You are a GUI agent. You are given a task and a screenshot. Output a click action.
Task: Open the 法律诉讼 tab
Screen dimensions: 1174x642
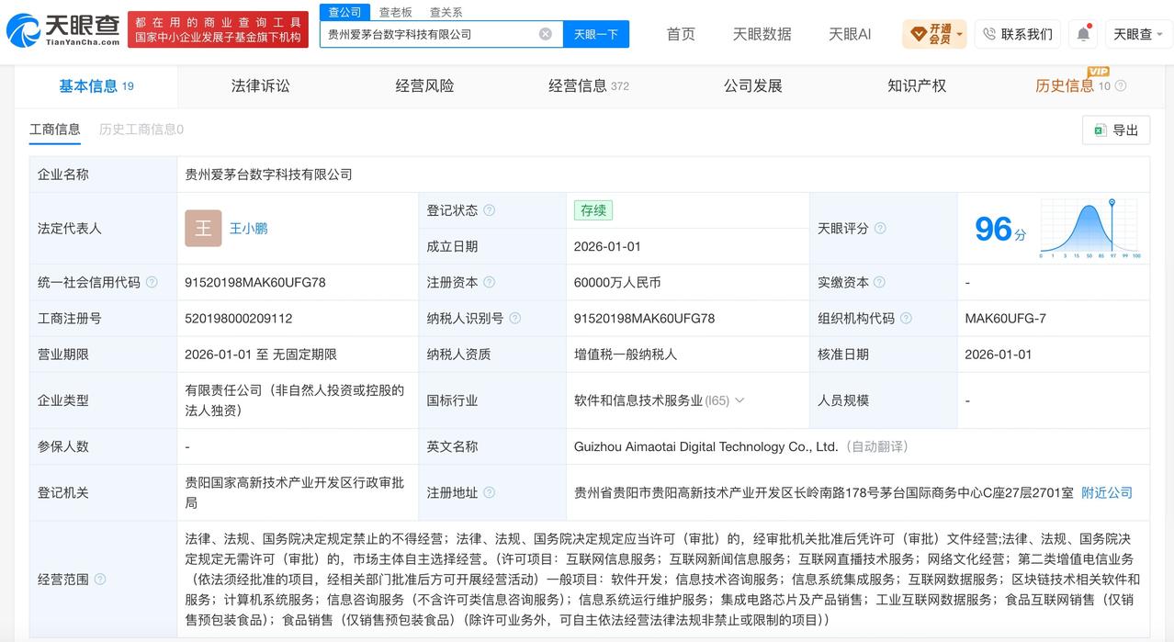pyautogui.click(x=261, y=85)
